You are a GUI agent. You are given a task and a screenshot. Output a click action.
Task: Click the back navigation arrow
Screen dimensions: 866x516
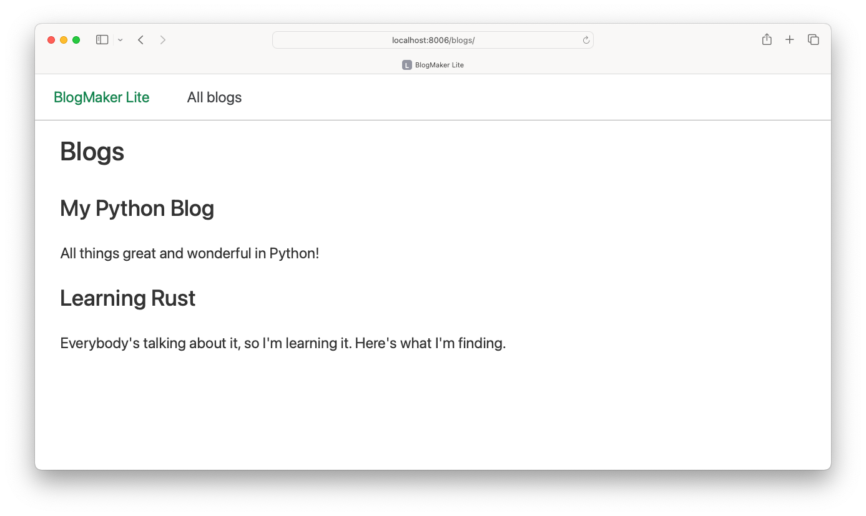[x=140, y=39]
